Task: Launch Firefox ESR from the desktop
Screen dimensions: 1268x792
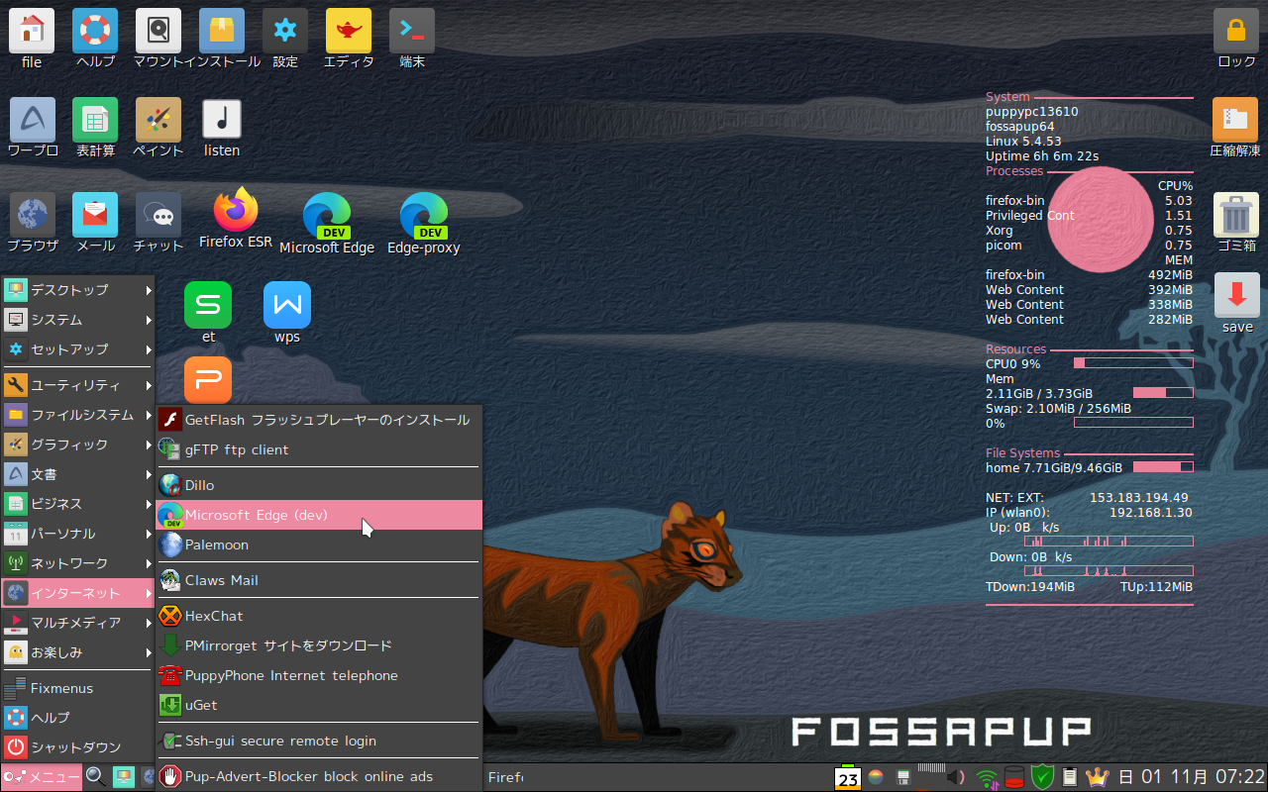Action: 235,213
